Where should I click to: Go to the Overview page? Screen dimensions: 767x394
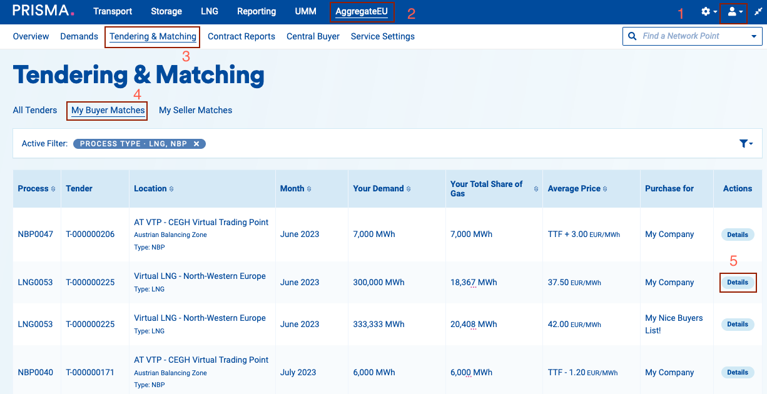[31, 36]
